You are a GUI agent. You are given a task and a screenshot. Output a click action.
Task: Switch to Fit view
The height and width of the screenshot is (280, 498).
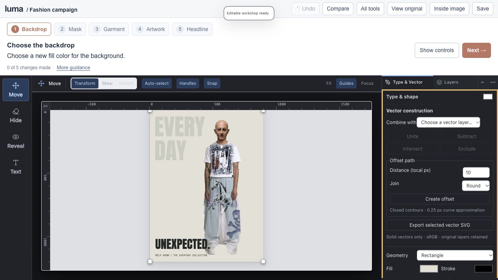pyautogui.click(x=329, y=83)
